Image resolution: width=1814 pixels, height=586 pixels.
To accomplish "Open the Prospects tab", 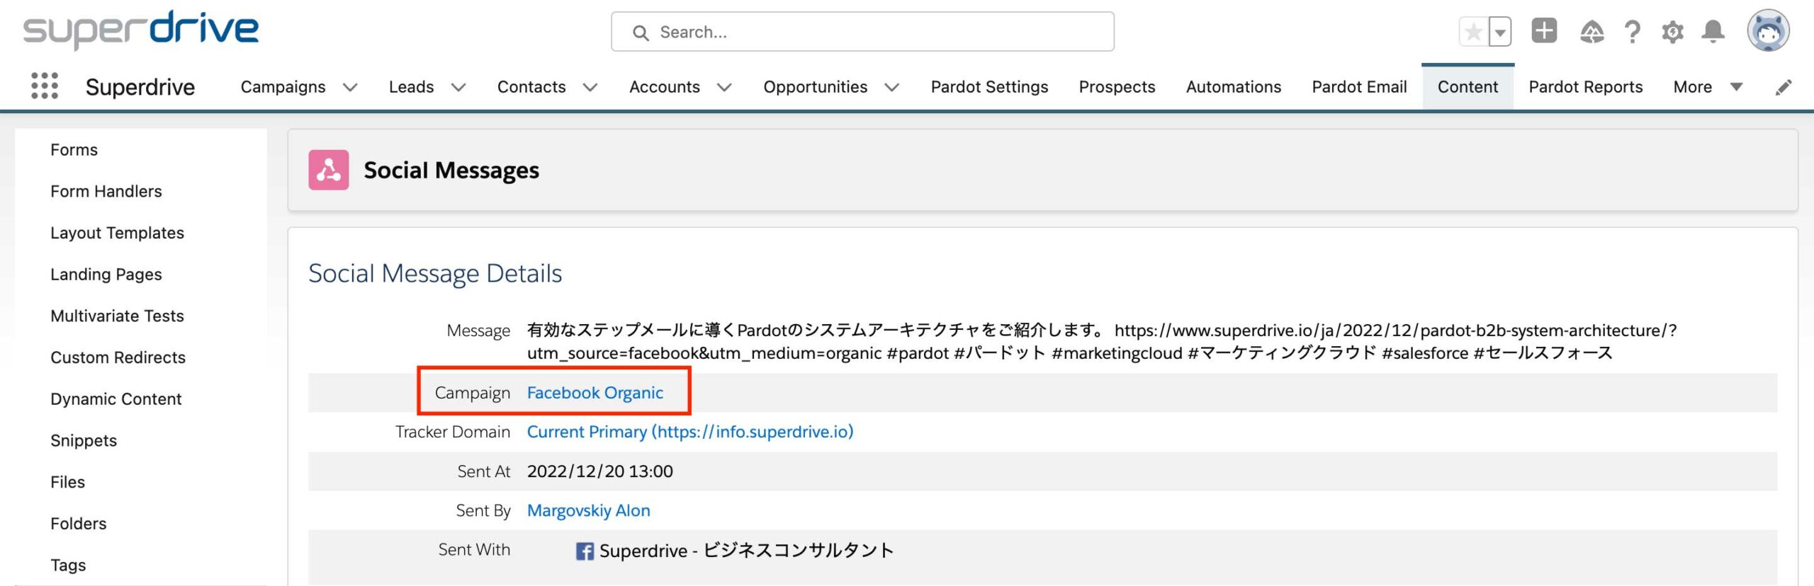I will (x=1117, y=87).
